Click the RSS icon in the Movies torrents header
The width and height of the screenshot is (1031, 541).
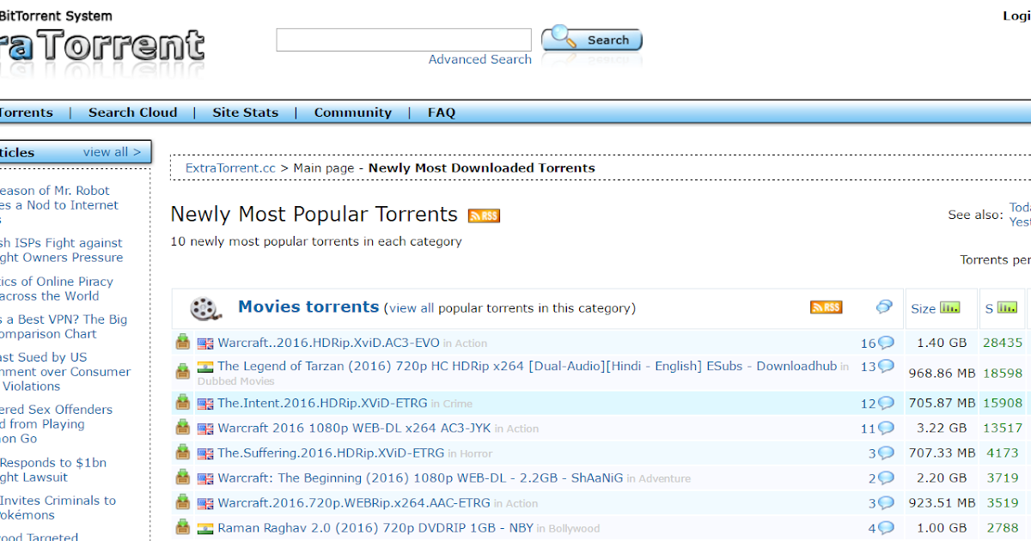pyautogui.click(x=825, y=307)
